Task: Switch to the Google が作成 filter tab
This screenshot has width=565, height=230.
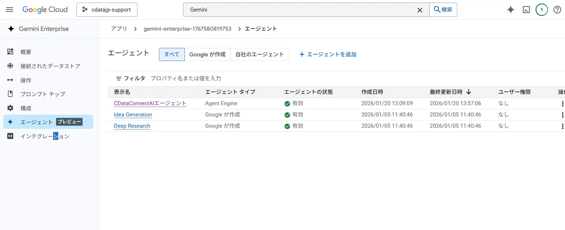Action: [x=207, y=55]
